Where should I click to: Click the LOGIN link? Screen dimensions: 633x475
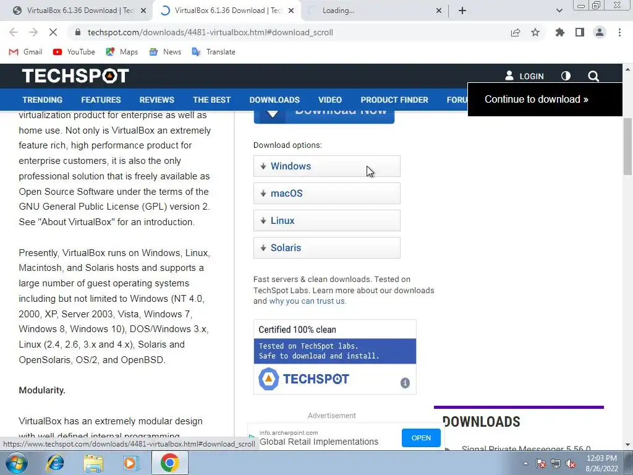click(524, 76)
